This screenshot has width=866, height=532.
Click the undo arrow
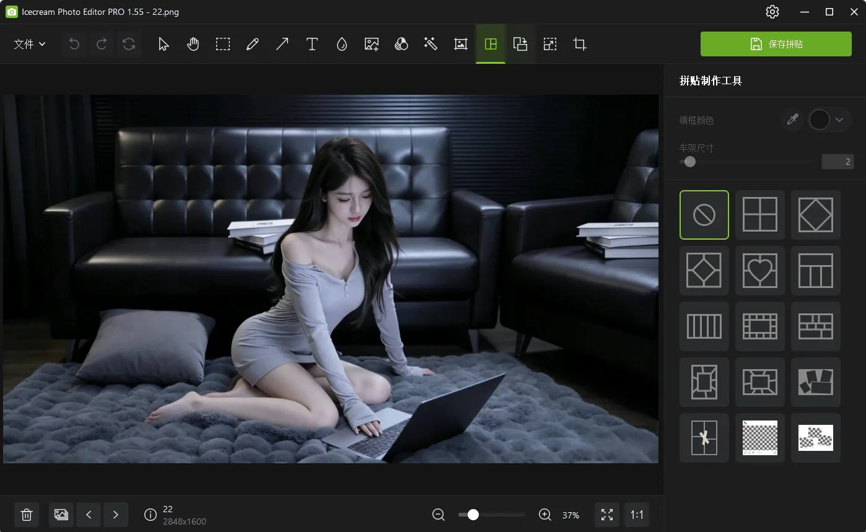(x=74, y=44)
